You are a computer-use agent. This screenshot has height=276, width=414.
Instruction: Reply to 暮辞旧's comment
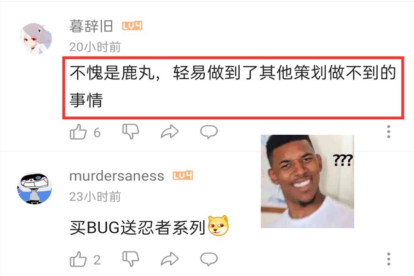coord(209,132)
